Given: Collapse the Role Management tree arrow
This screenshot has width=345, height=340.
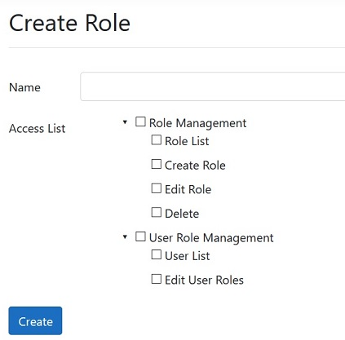Looking at the screenshot, I should coord(125,122).
